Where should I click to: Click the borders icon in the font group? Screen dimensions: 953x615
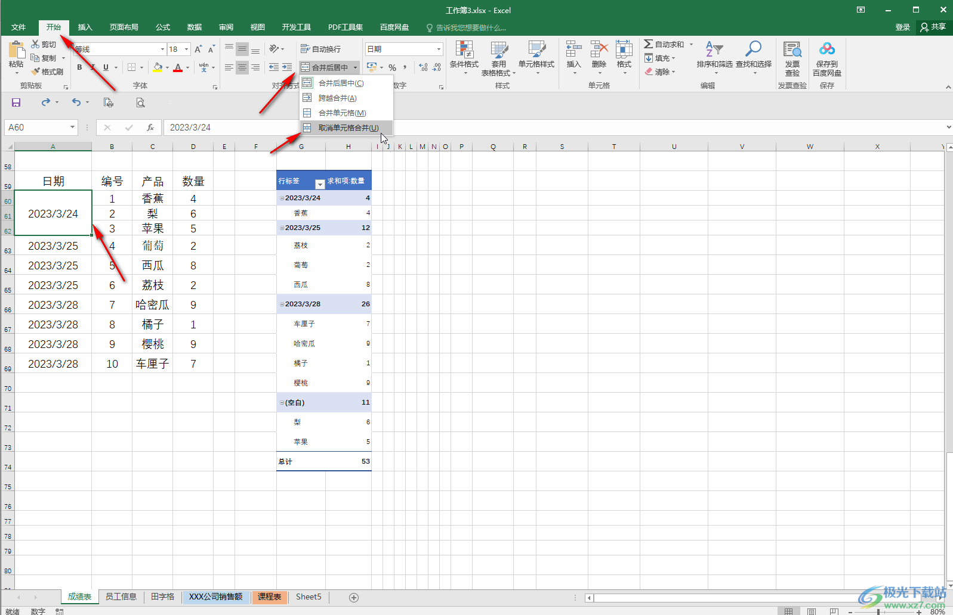pyautogui.click(x=132, y=67)
